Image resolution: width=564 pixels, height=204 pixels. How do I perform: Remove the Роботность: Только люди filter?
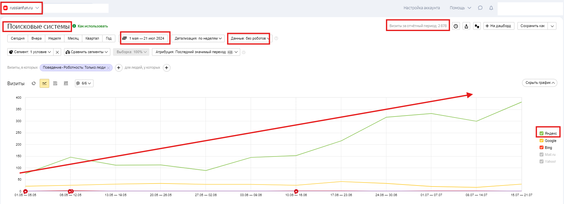[108, 68]
